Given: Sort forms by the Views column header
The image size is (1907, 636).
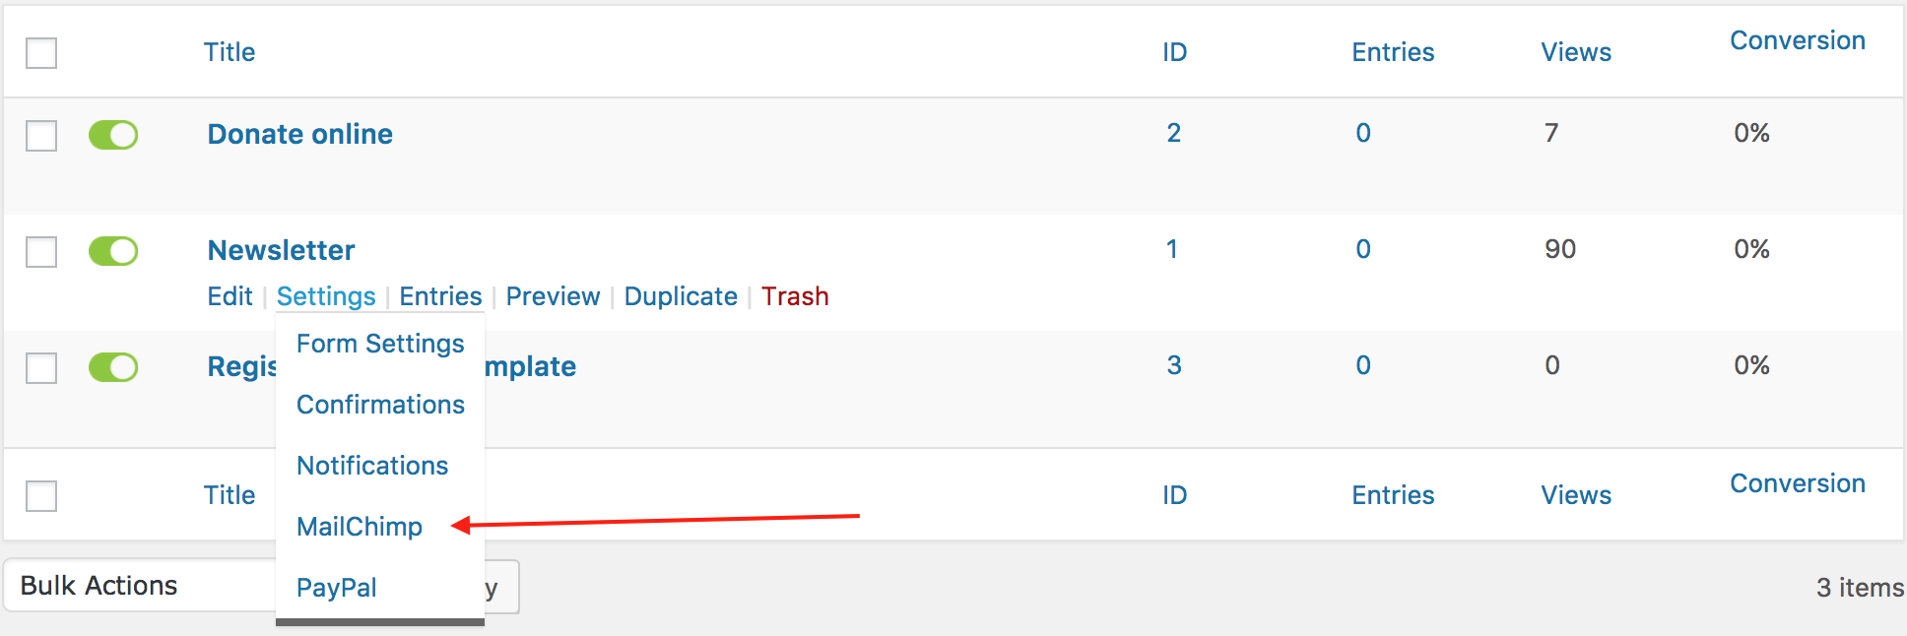Looking at the screenshot, I should (x=1576, y=52).
